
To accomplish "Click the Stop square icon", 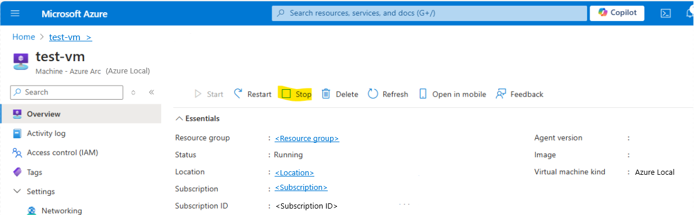I will point(286,94).
